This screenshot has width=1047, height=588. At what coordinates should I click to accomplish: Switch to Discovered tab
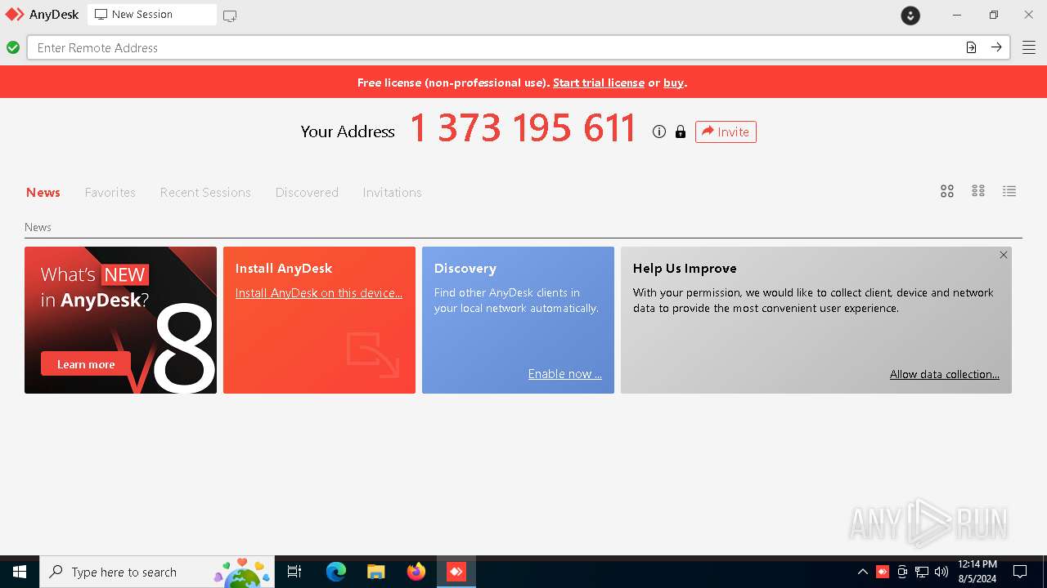[307, 193]
